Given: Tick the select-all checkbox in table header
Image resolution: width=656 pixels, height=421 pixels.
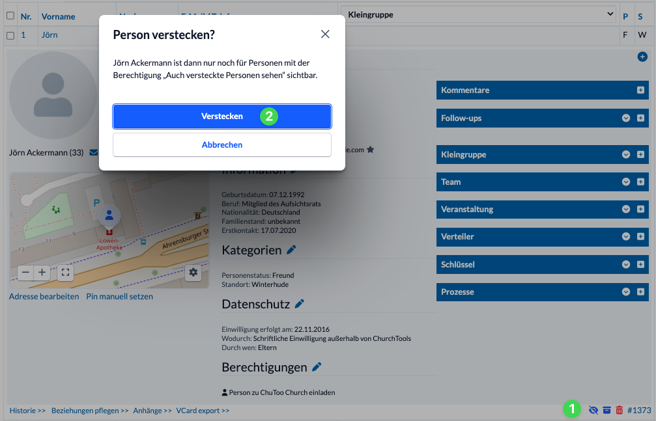Looking at the screenshot, I should point(10,16).
